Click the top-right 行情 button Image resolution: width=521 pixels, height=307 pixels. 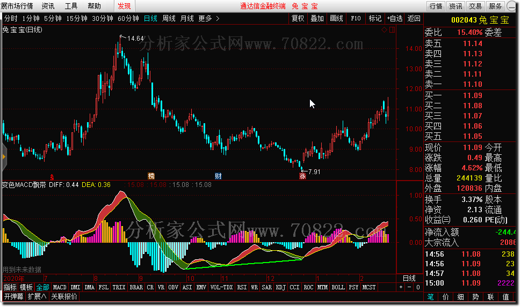point(436,6)
